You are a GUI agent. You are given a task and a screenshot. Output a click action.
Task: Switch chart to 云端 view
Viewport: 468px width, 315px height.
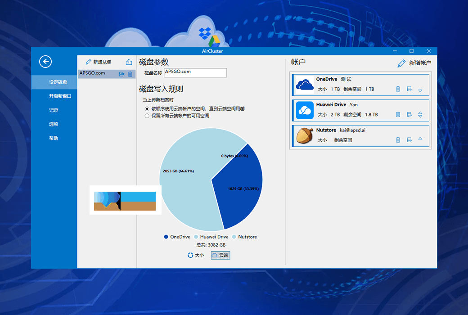[220, 255]
